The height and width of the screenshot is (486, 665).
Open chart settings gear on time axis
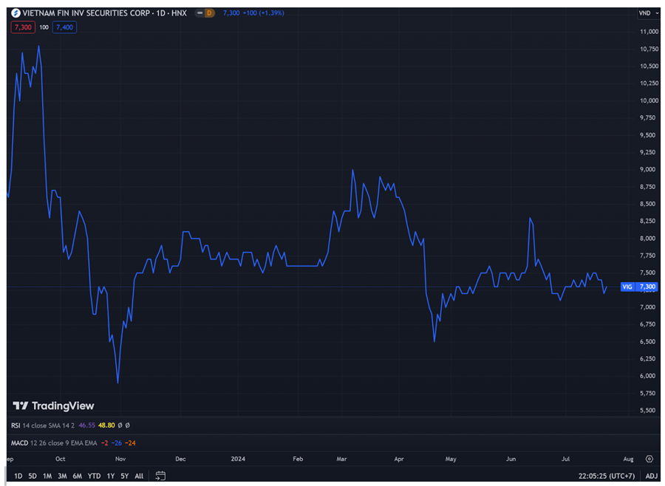tap(649, 459)
